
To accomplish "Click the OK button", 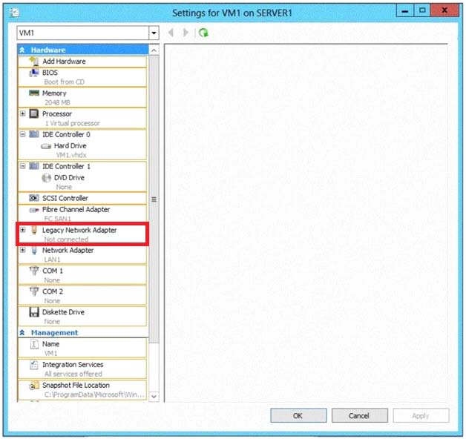I will pos(298,415).
